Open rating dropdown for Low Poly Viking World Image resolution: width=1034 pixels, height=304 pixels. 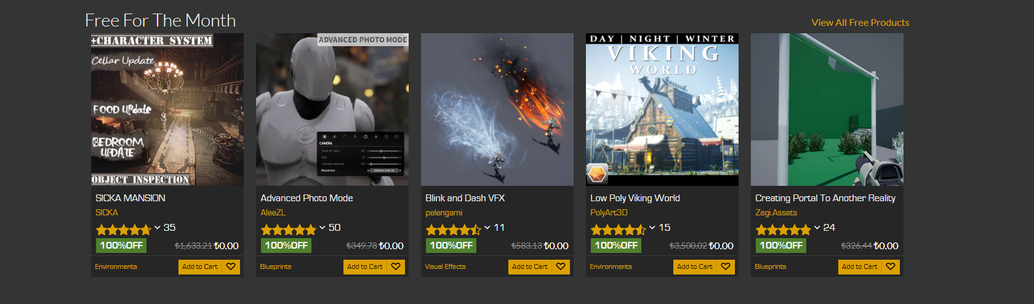click(x=652, y=228)
